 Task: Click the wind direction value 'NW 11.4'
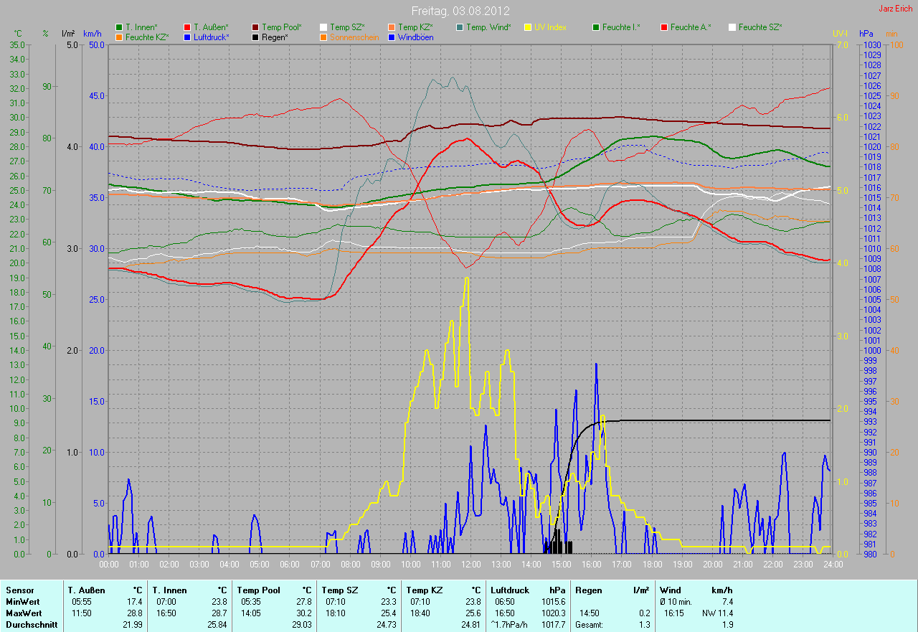coord(717,613)
